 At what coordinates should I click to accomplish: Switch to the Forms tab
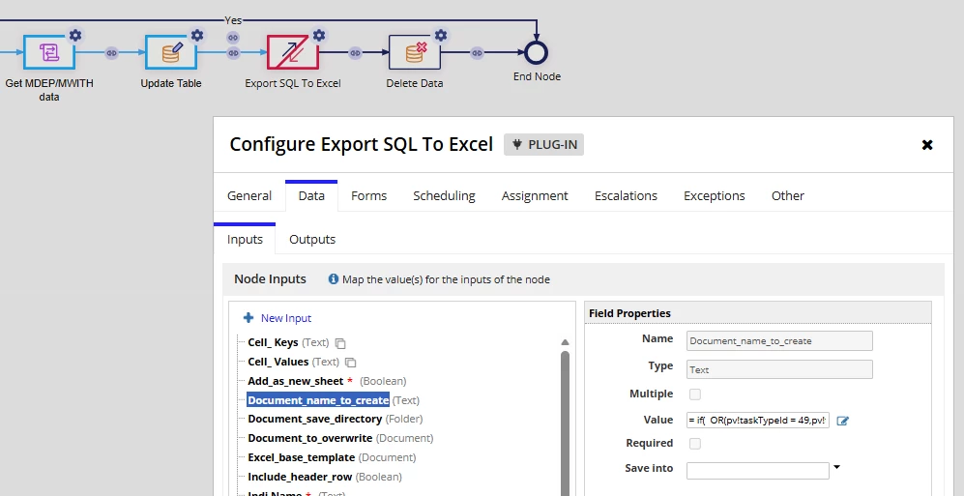point(369,195)
